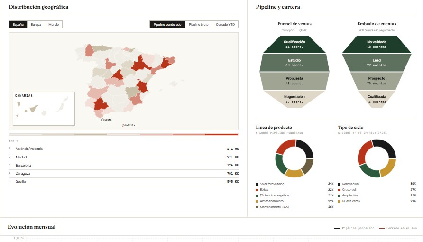Viewport: 423px width, 242px height.
Task: Click the Funnel de ventas heading
Action: [x=294, y=24]
